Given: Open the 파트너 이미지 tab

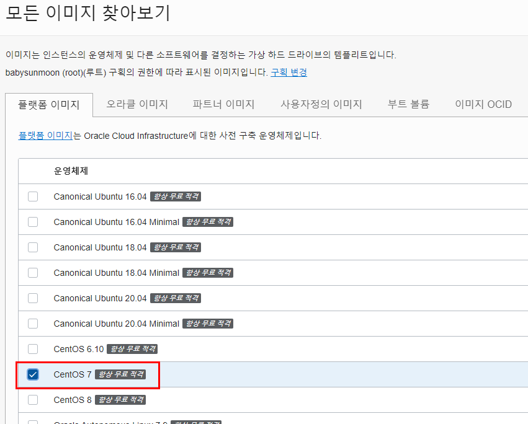Looking at the screenshot, I should [x=223, y=104].
